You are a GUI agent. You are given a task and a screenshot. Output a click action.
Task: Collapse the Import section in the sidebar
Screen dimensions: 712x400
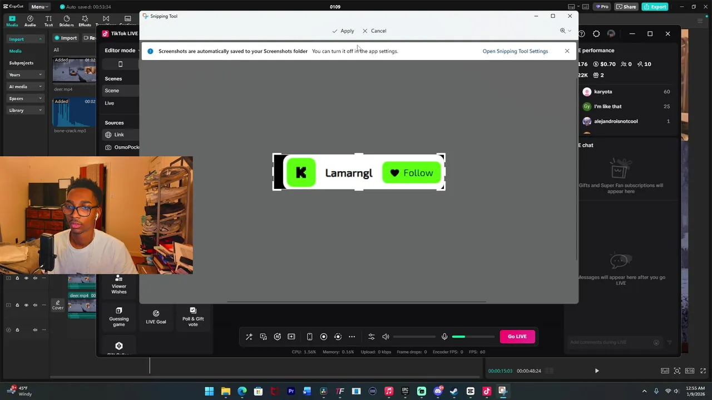[40, 39]
